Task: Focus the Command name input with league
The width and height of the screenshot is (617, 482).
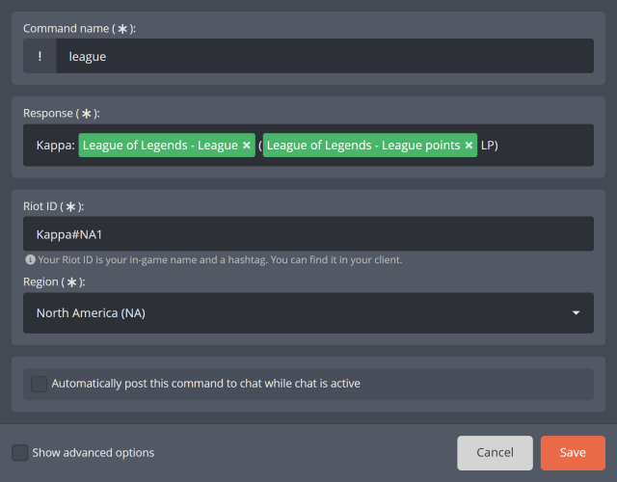Action: (x=325, y=56)
